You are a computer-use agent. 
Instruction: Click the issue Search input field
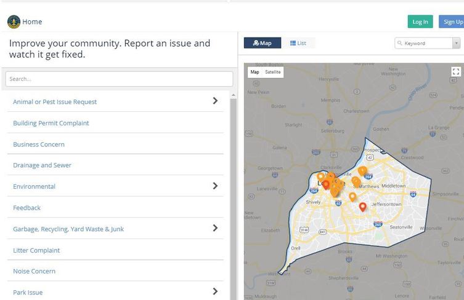(119, 79)
